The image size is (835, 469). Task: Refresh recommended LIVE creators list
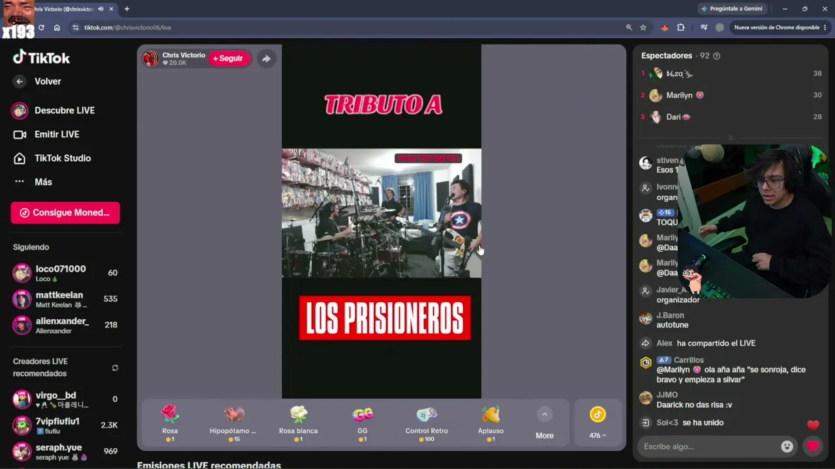[115, 368]
